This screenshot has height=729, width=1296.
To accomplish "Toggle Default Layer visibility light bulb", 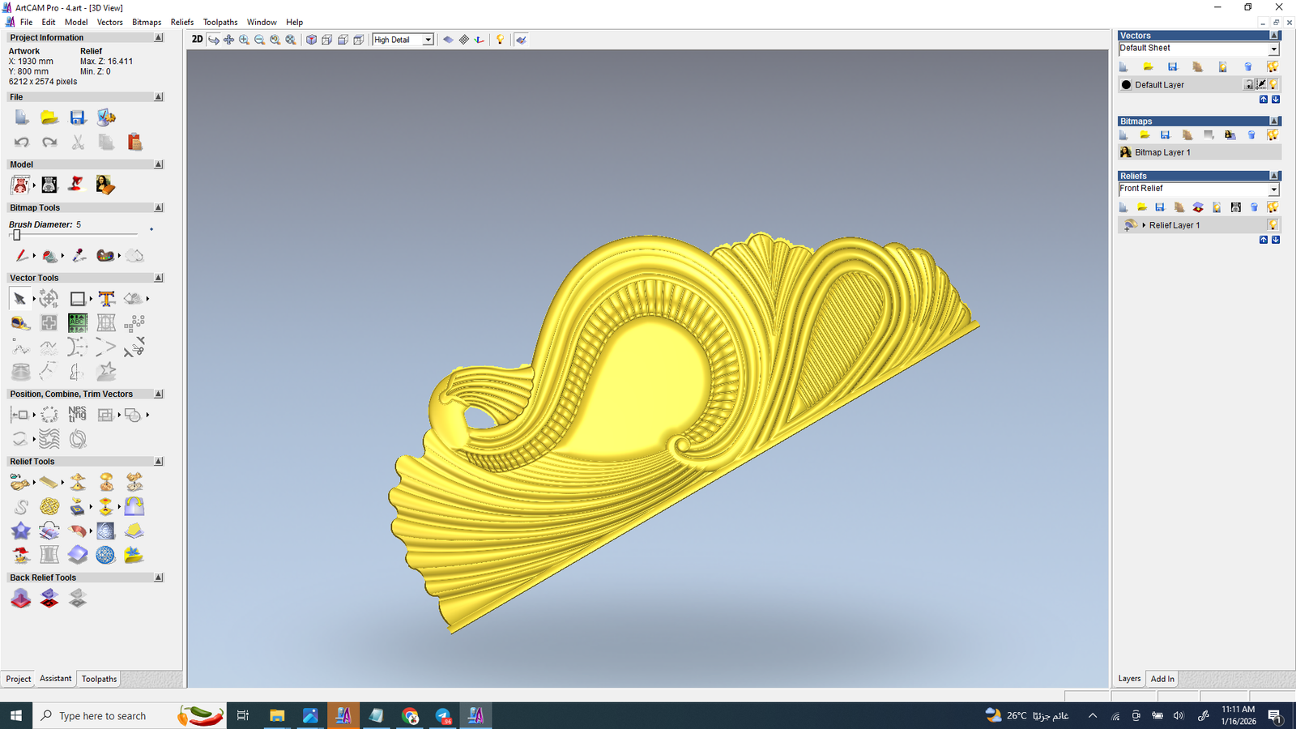I will click(x=1273, y=85).
